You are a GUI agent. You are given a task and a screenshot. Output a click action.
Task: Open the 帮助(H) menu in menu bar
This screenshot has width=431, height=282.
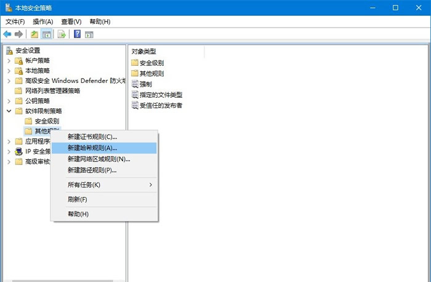coord(100,22)
